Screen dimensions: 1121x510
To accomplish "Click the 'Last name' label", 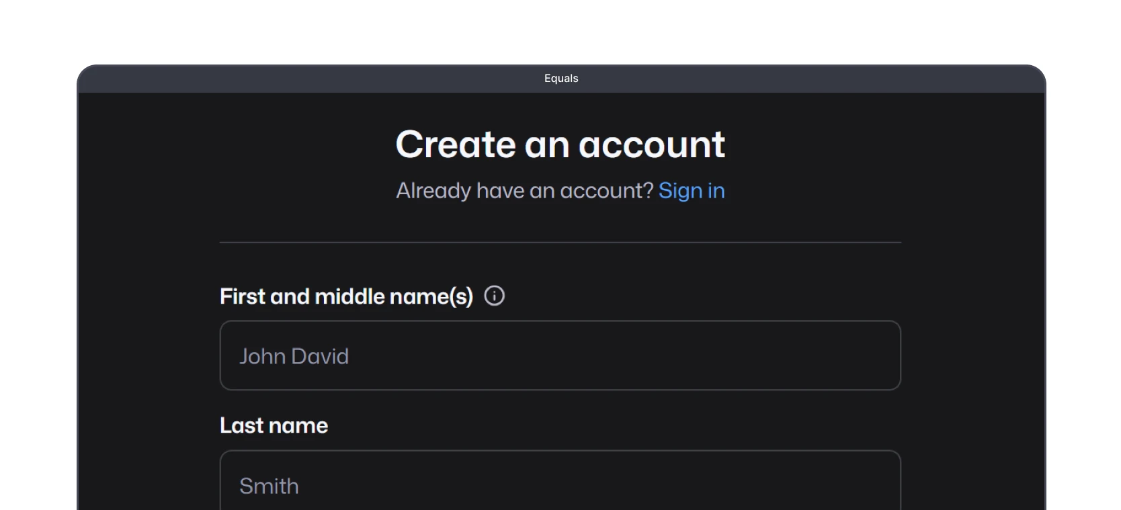I will coord(274,425).
